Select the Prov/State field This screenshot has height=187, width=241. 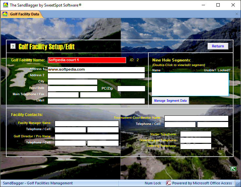pyautogui.click(x=73, y=89)
